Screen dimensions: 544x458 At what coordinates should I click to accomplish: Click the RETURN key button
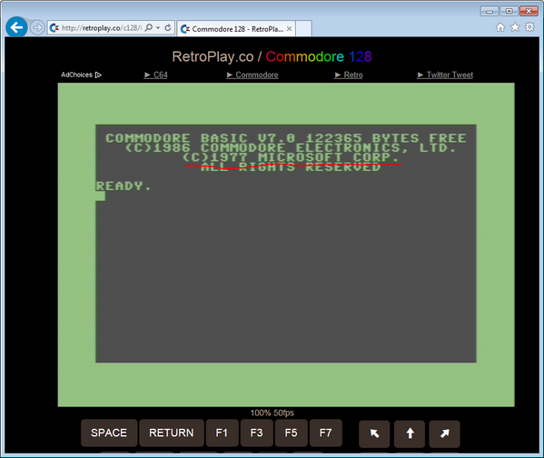pyautogui.click(x=172, y=433)
